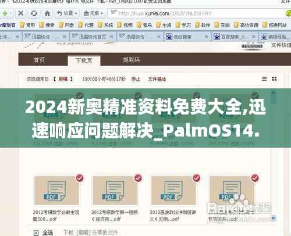Click the refresh page icon
291x236 pixels.
pyautogui.click(x=34, y=13)
